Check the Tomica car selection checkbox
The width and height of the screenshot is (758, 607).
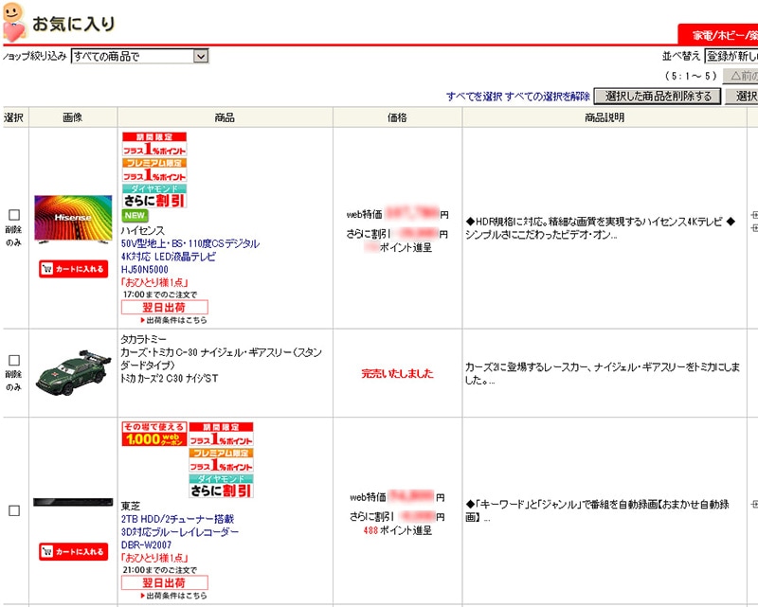tap(14, 361)
